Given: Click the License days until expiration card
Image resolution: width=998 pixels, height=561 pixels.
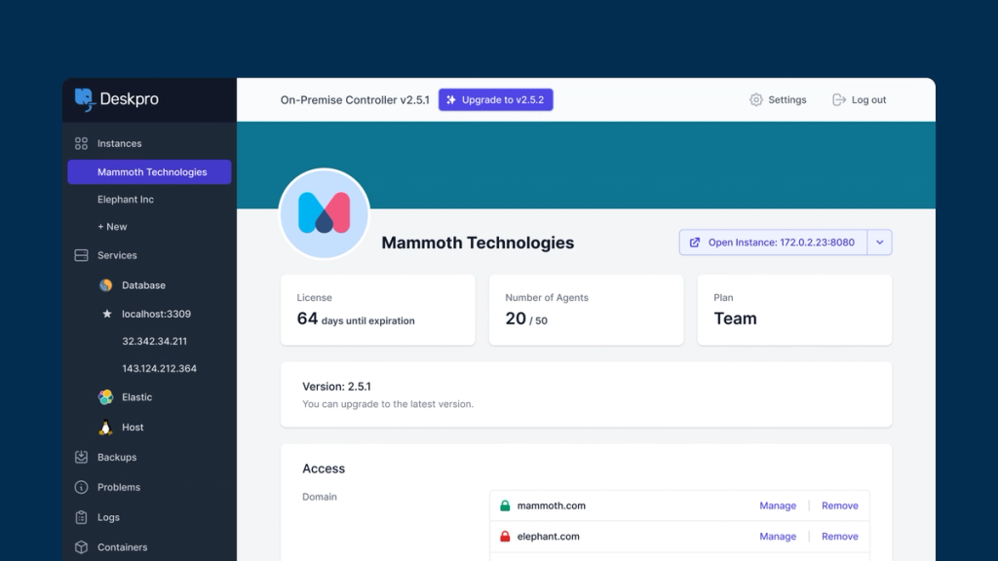Looking at the screenshot, I should tap(378, 310).
